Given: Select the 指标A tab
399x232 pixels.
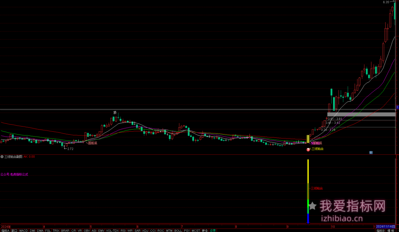Looking at the screenshot, I should pos(5,230).
